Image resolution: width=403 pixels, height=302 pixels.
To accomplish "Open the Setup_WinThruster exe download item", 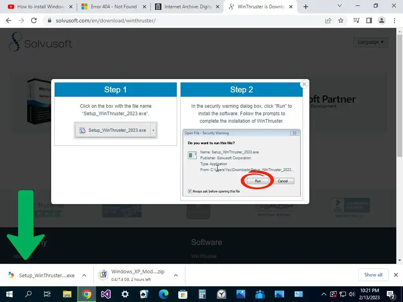I will (x=41, y=275).
